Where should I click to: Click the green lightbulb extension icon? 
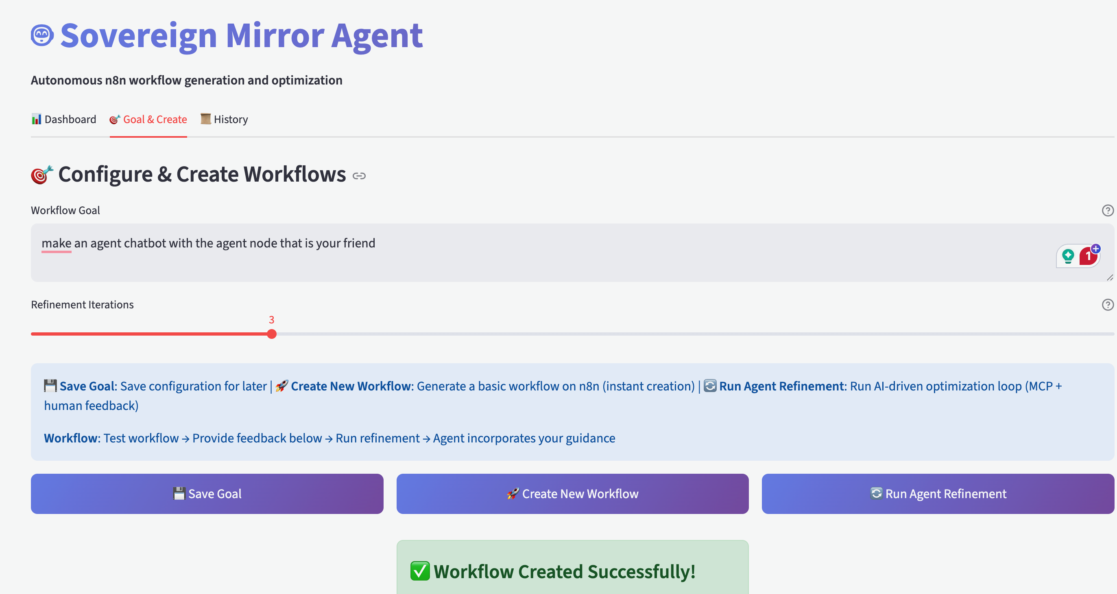tap(1068, 256)
